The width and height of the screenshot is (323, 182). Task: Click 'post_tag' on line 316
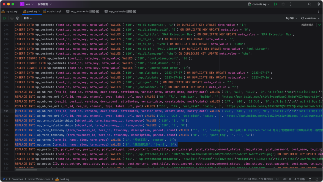218,135
